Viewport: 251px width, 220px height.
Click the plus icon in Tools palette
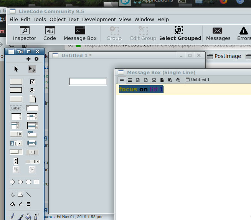point(28,59)
